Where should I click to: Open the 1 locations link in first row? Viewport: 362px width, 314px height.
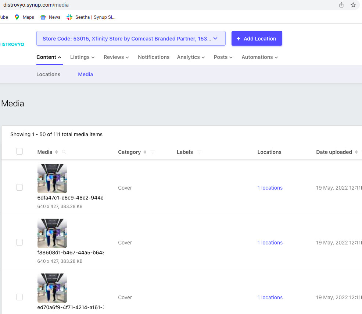click(x=270, y=188)
